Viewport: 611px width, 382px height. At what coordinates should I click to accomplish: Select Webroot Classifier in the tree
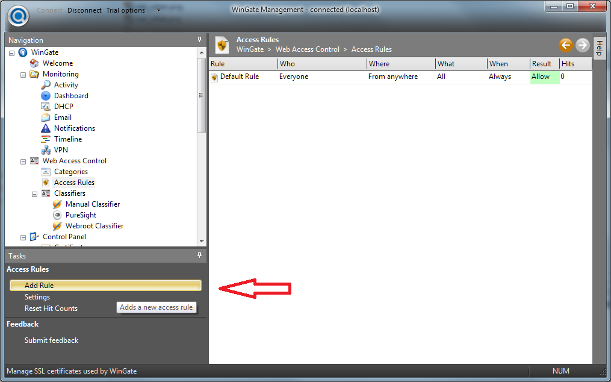[95, 226]
